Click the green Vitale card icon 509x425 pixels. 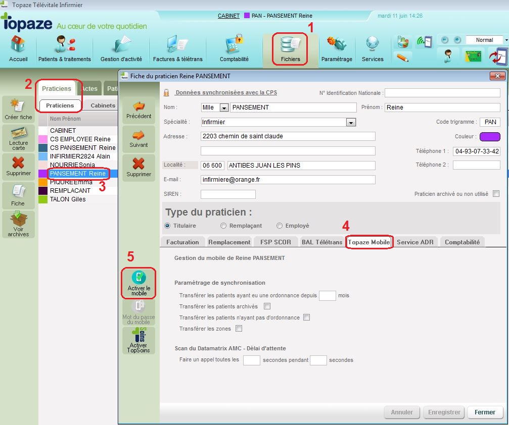[x=473, y=56]
